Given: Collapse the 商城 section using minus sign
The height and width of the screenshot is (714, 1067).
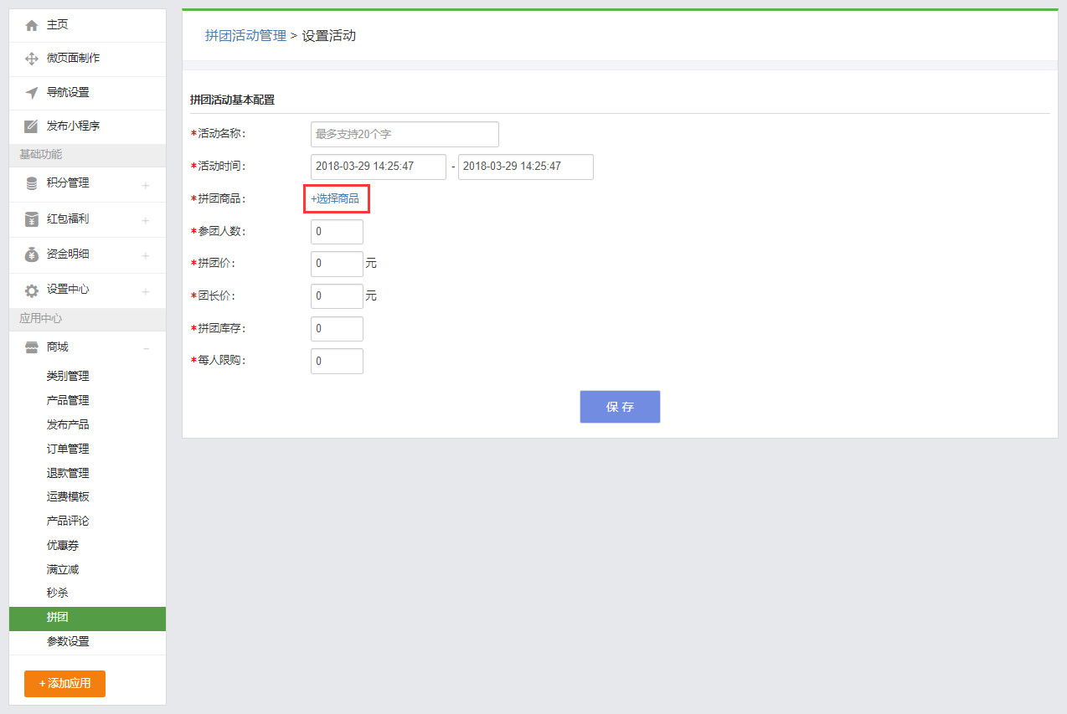Looking at the screenshot, I should click(x=146, y=348).
